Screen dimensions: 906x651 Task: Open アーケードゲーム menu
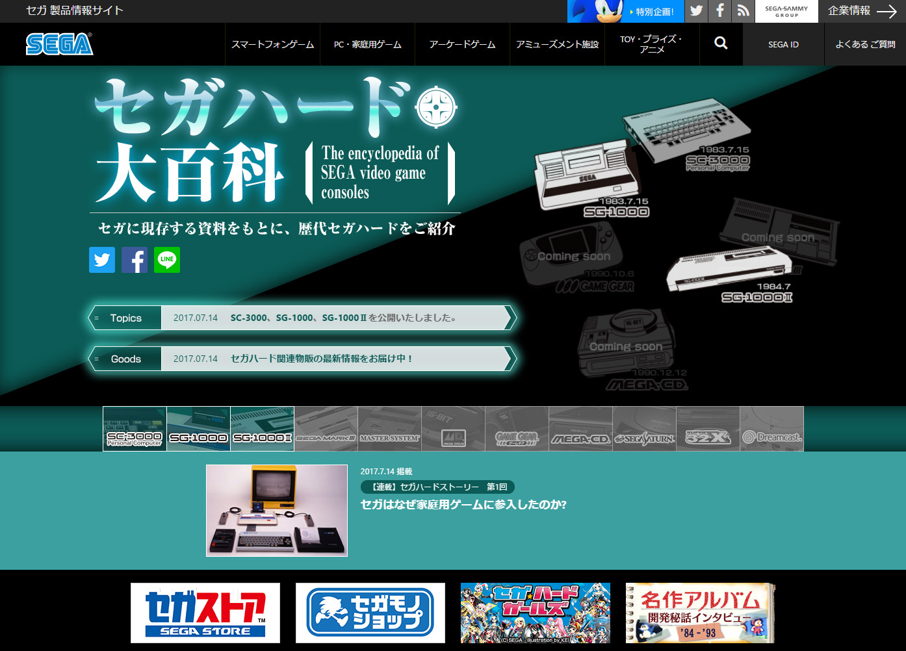click(x=462, y=44)
